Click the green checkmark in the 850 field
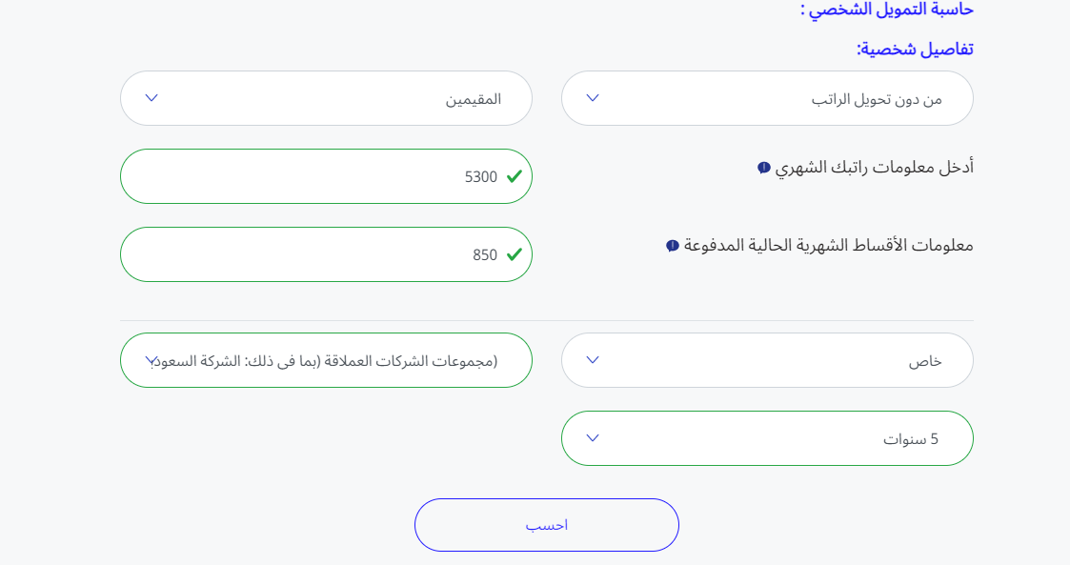This screenshot has height=565, width=1070. click(x=515, y=254)
